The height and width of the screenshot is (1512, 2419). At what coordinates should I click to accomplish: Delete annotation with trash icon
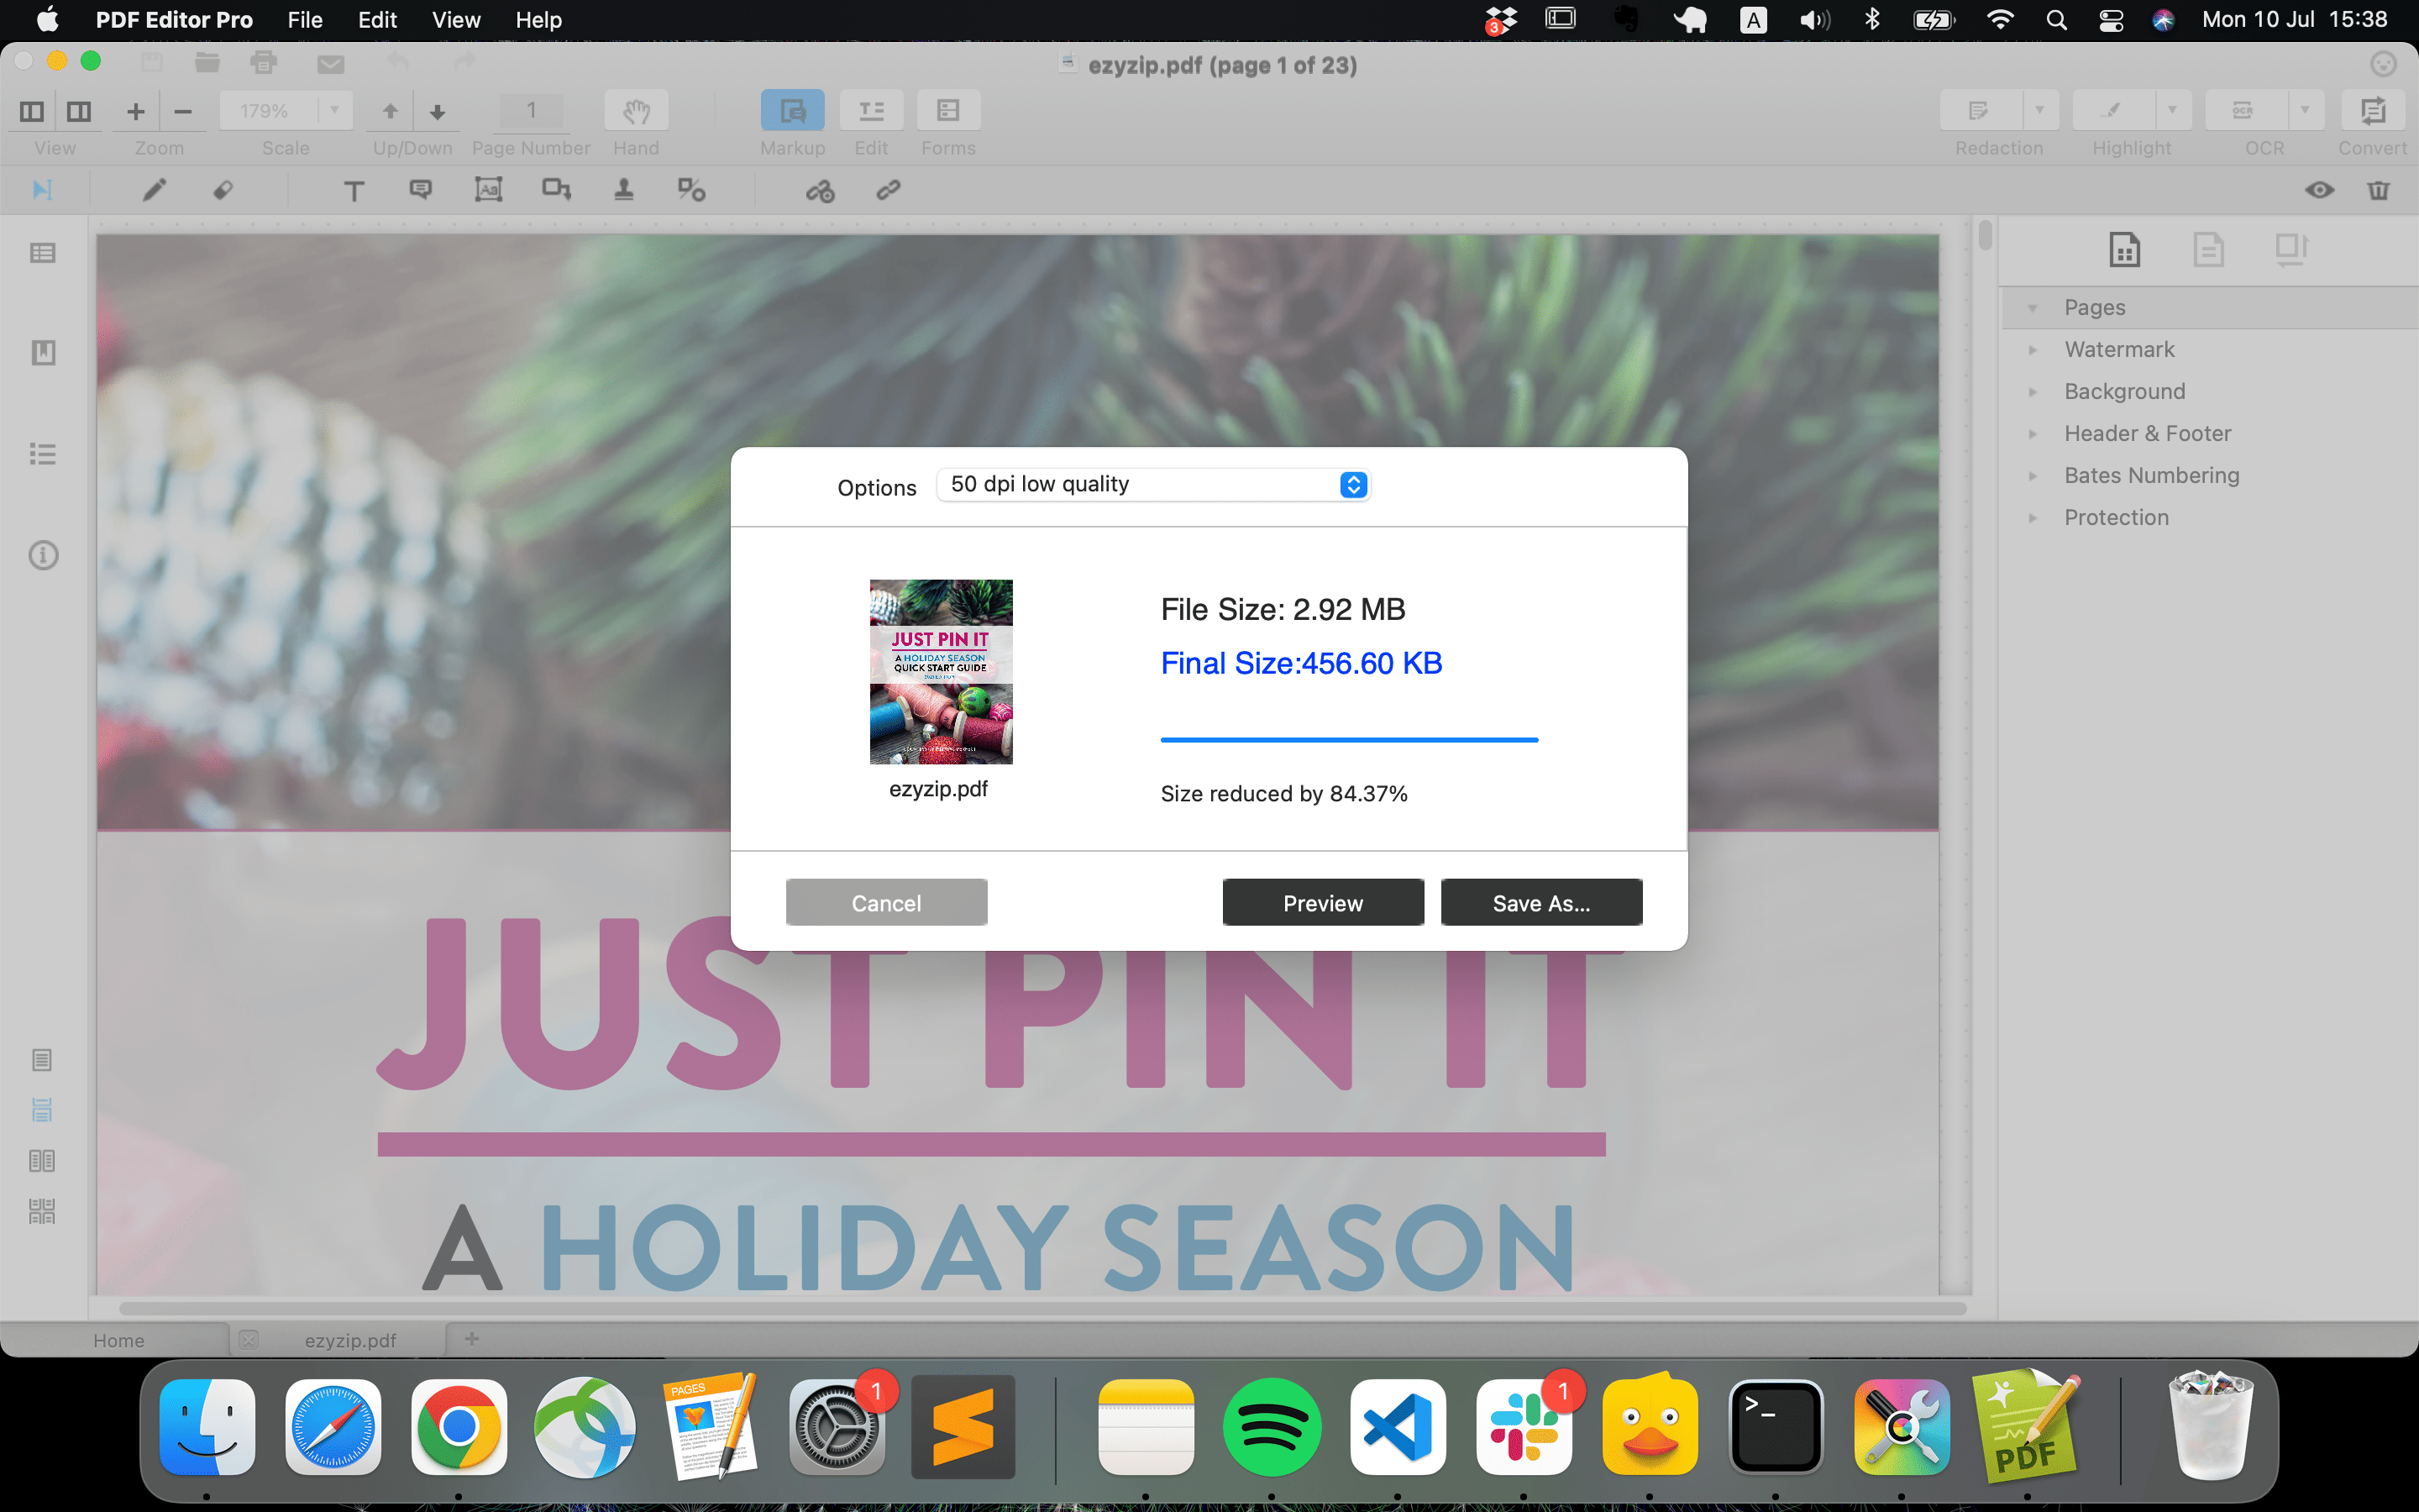point(2378,190)
